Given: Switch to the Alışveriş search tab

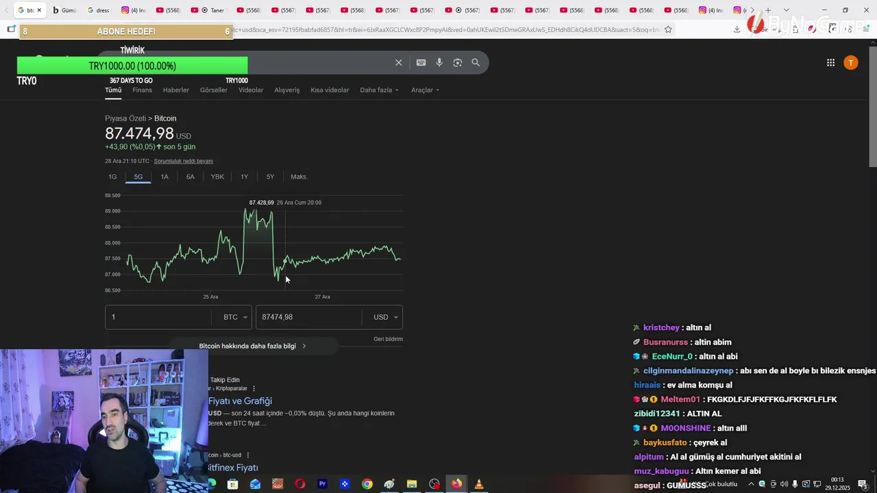Looking at the screenshot, I should point(287,90).
